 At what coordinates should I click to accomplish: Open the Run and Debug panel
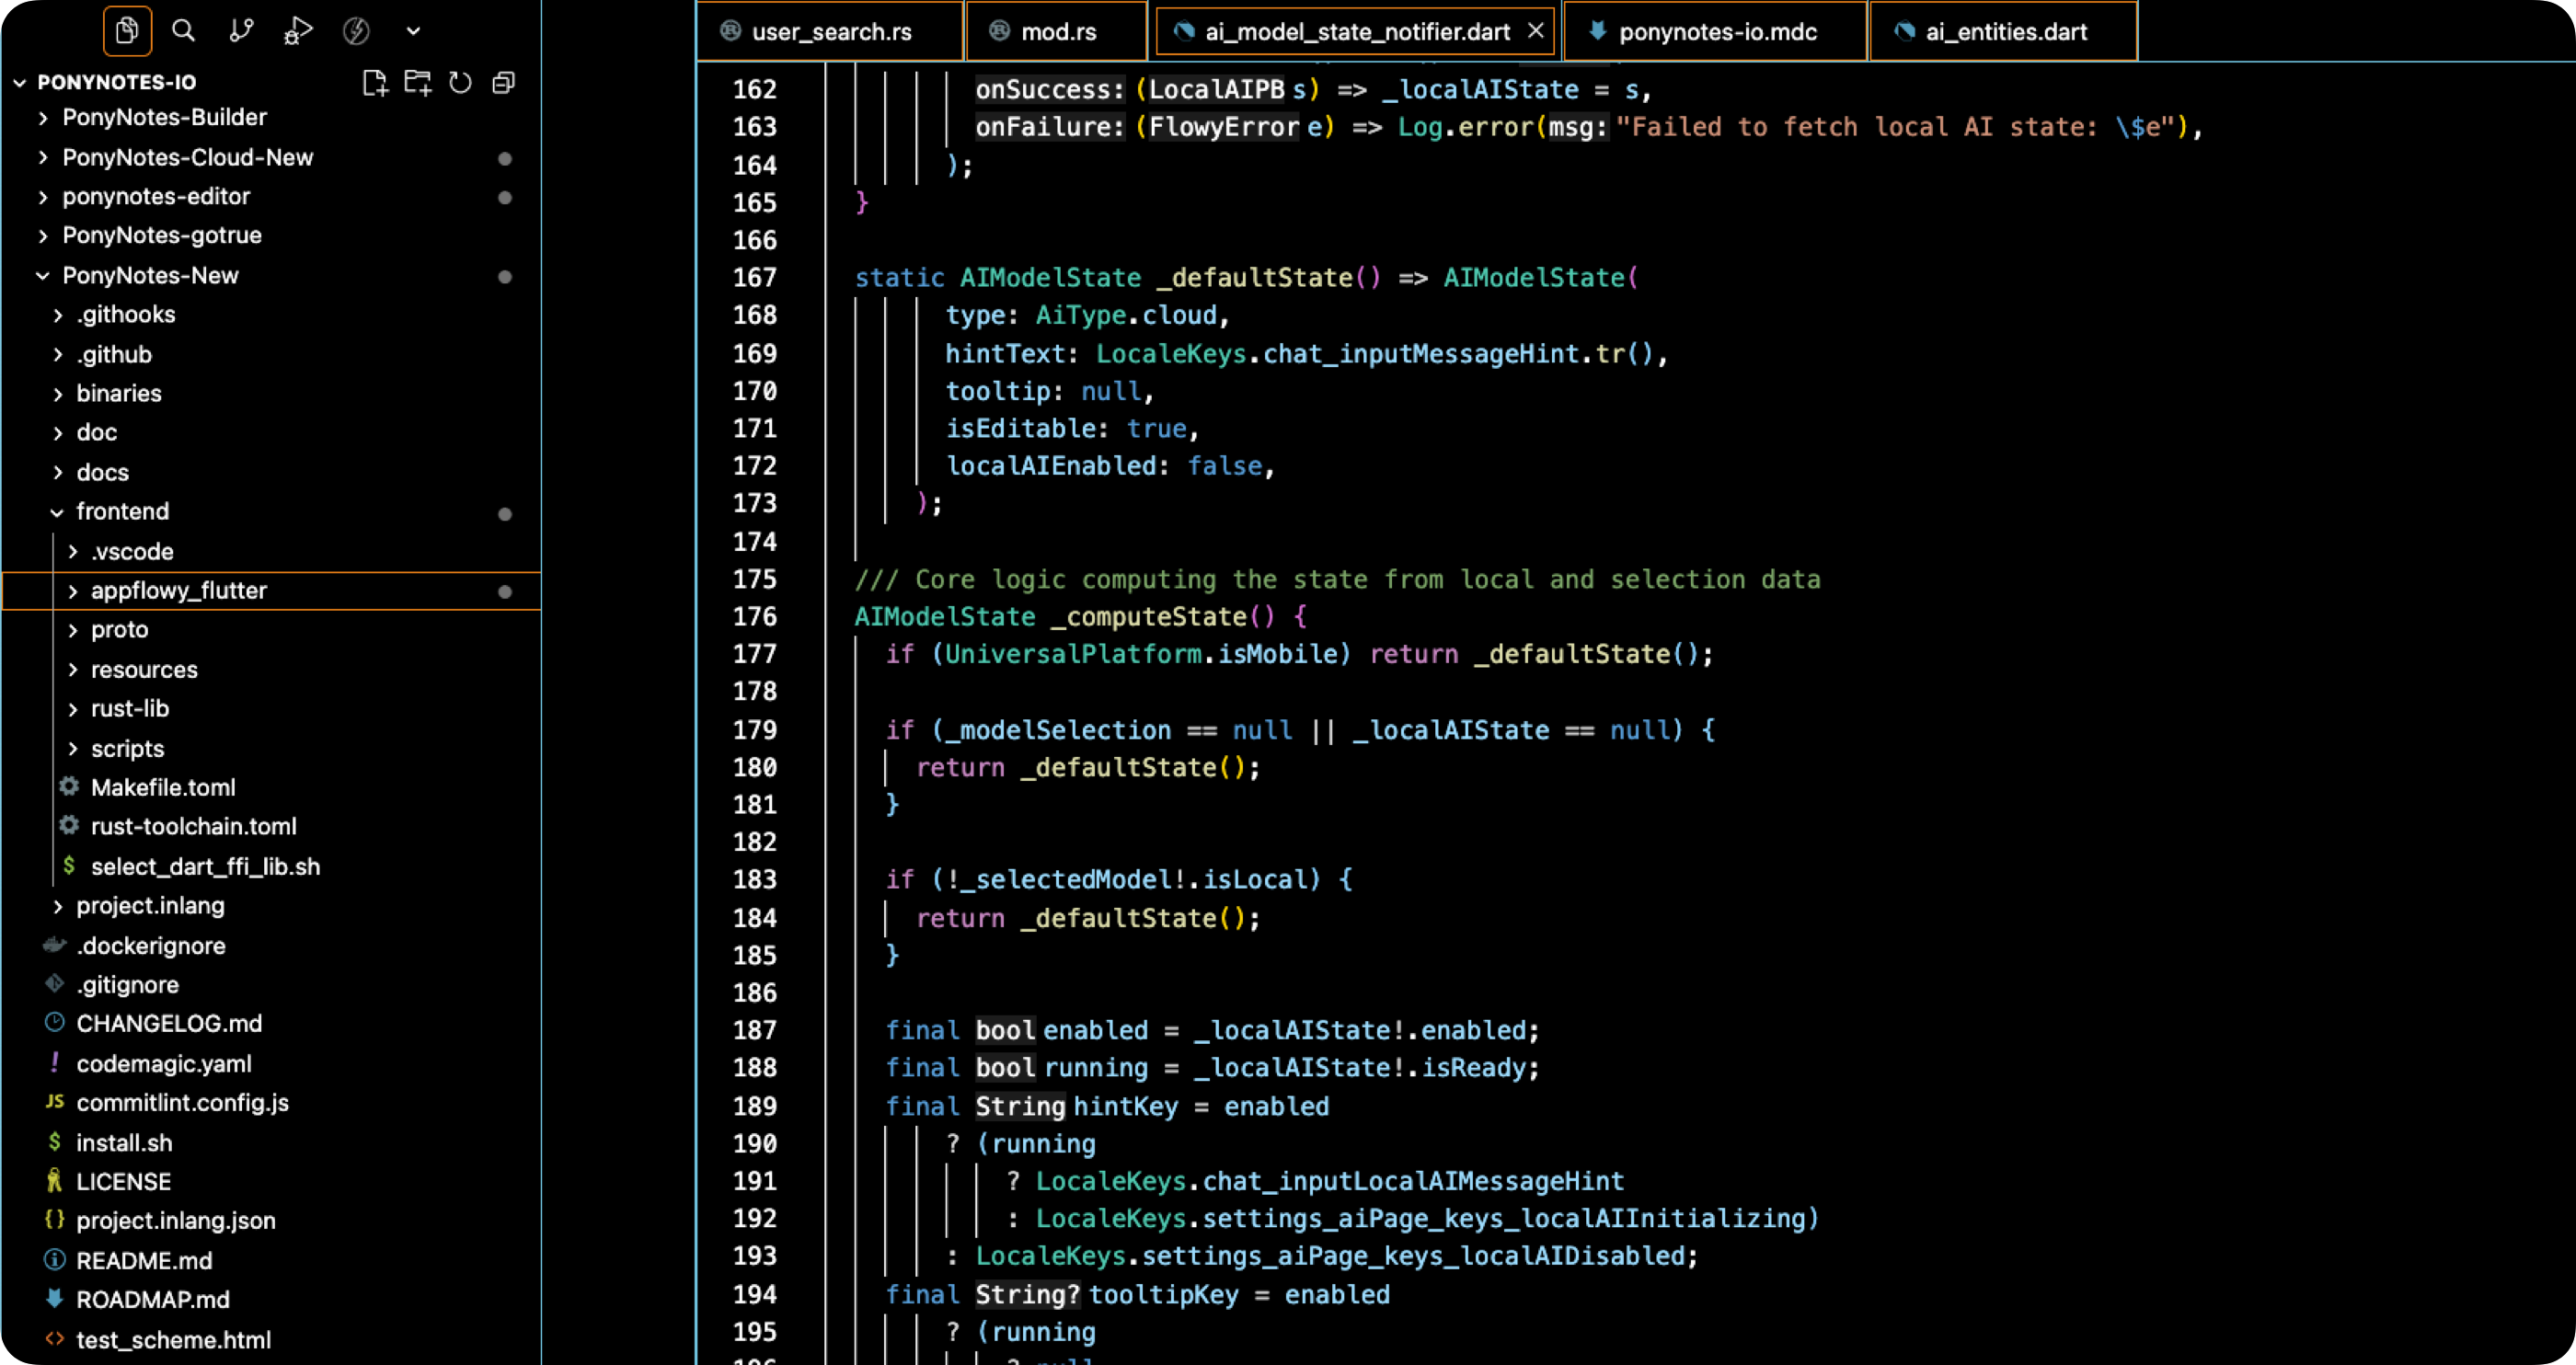coord(298,30)
